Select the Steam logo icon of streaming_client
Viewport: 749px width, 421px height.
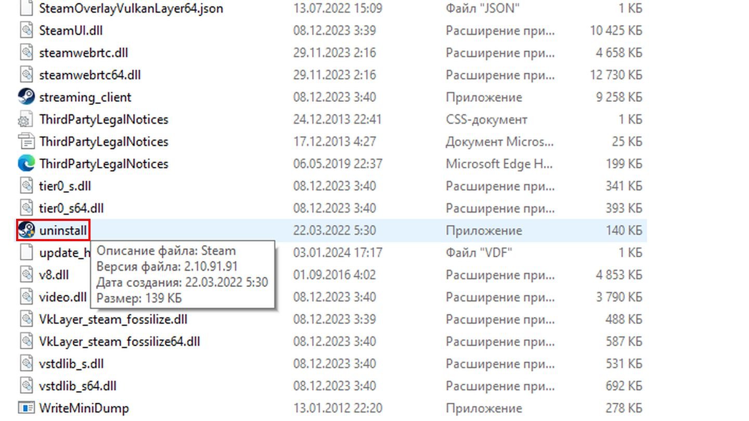pos(26,97)
